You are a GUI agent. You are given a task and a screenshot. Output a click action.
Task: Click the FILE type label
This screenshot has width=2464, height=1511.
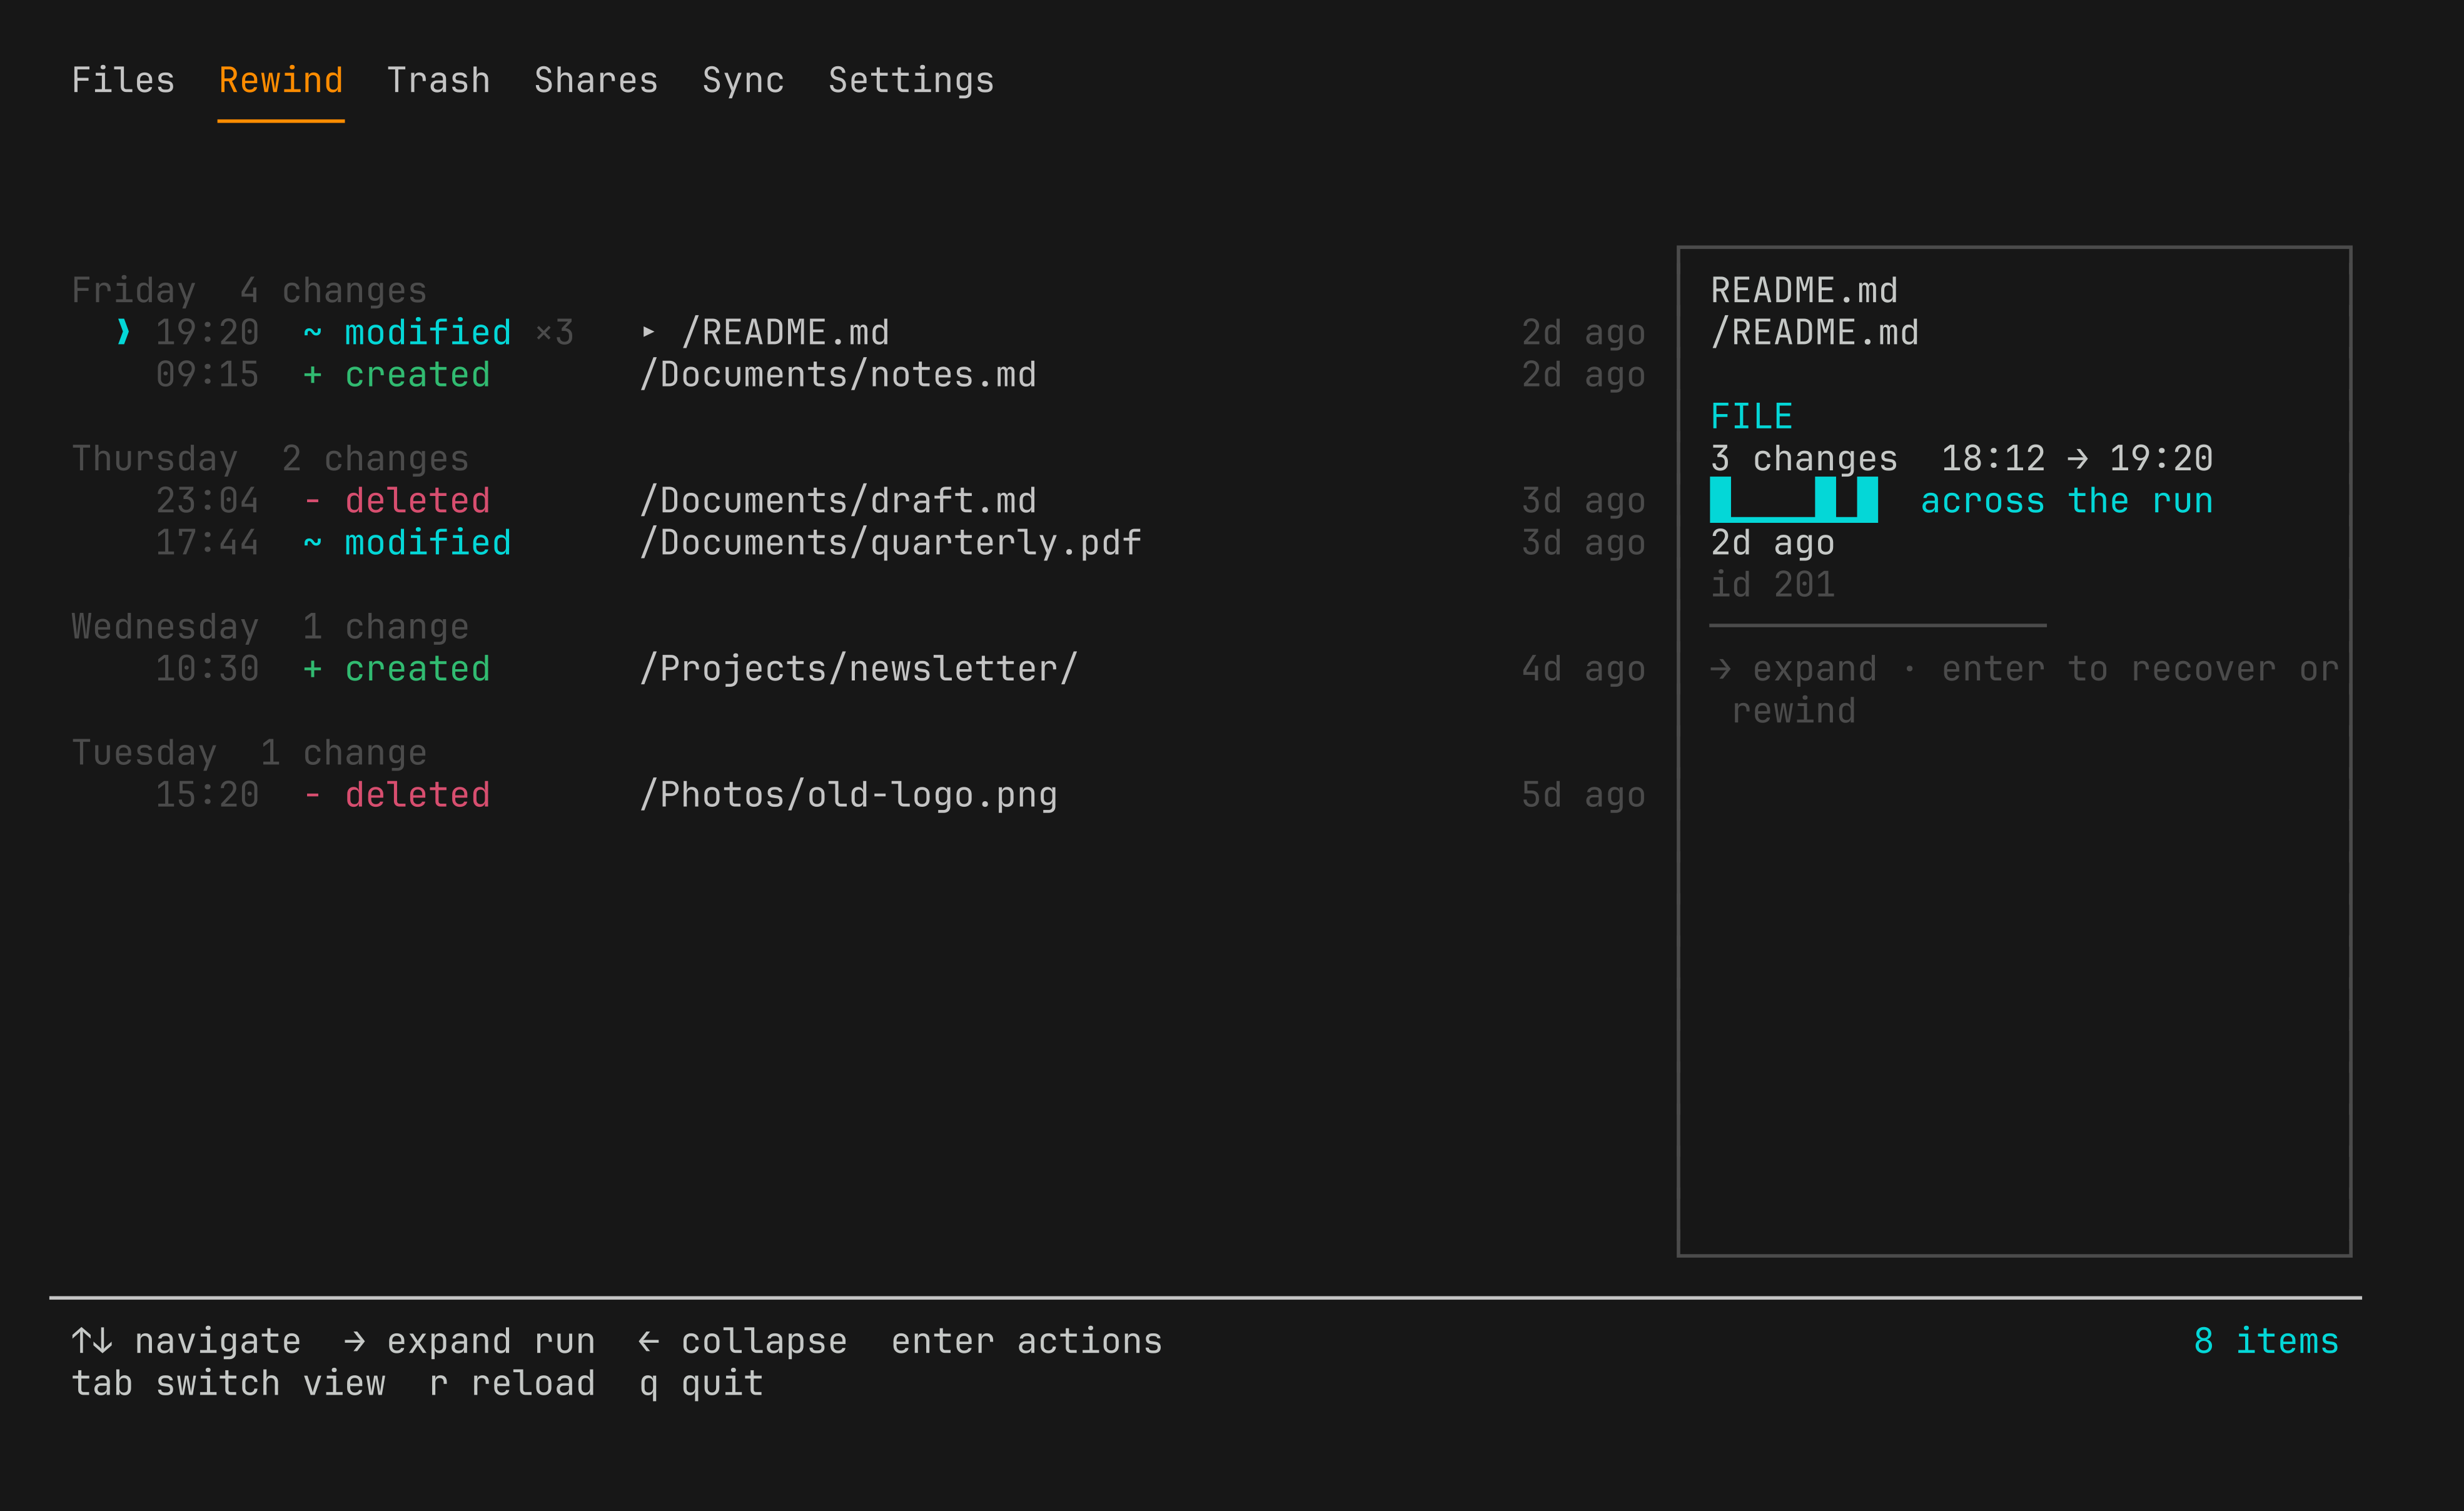[1752, 416]
